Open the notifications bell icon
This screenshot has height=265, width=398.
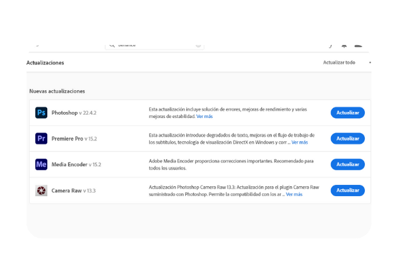(x=344, y=46)
